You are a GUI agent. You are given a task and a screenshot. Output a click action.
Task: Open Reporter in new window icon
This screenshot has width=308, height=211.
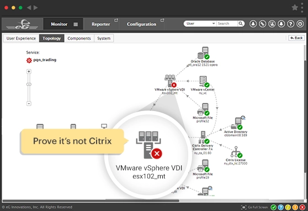tap(116, 20)
